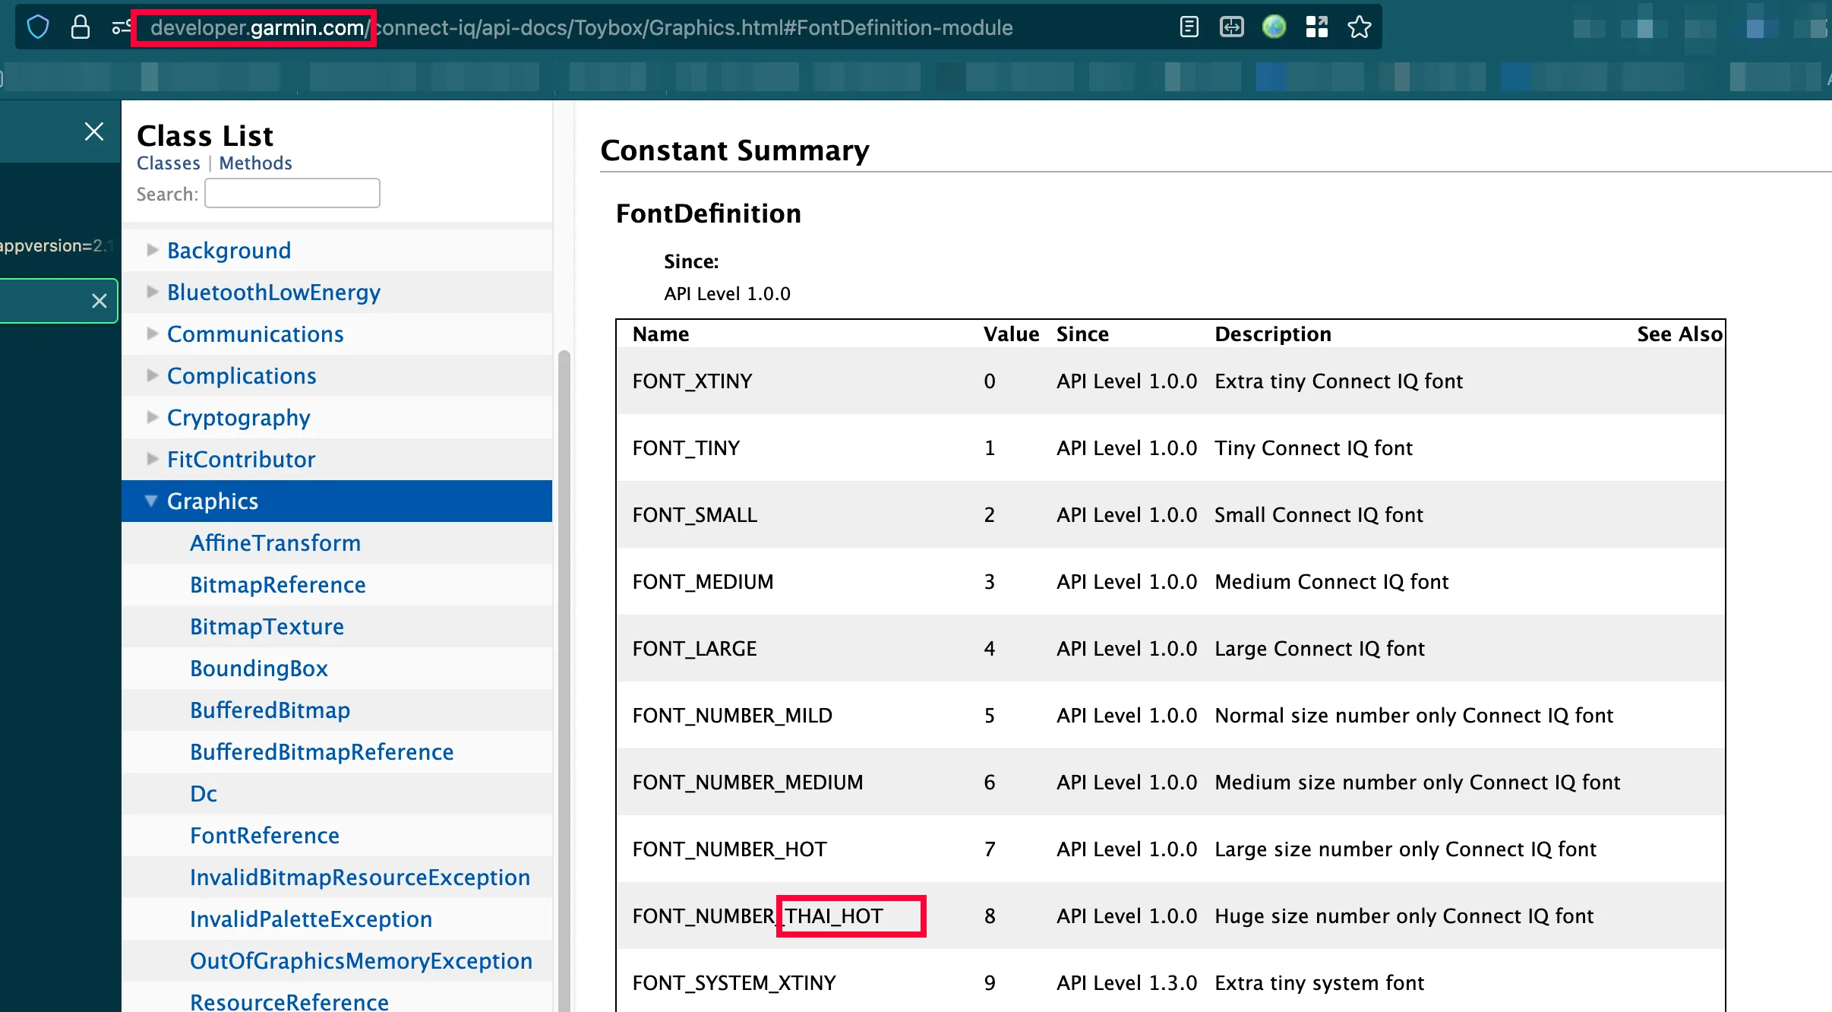Open the Cryptography module link
The height and width of the screenshot is (1012, 1832).
pos(238,418)
